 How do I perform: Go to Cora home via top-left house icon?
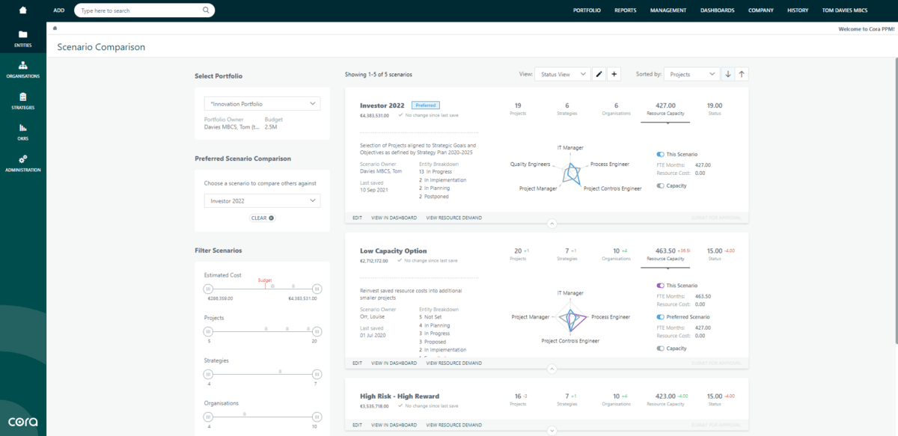[22, 10]
